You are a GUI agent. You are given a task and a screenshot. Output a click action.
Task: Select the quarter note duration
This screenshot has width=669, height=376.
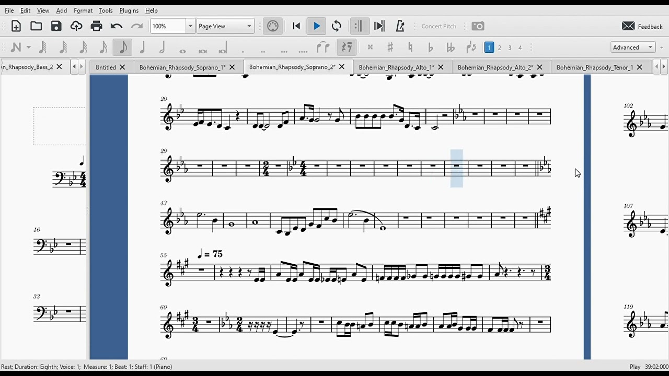coord(142,48)
